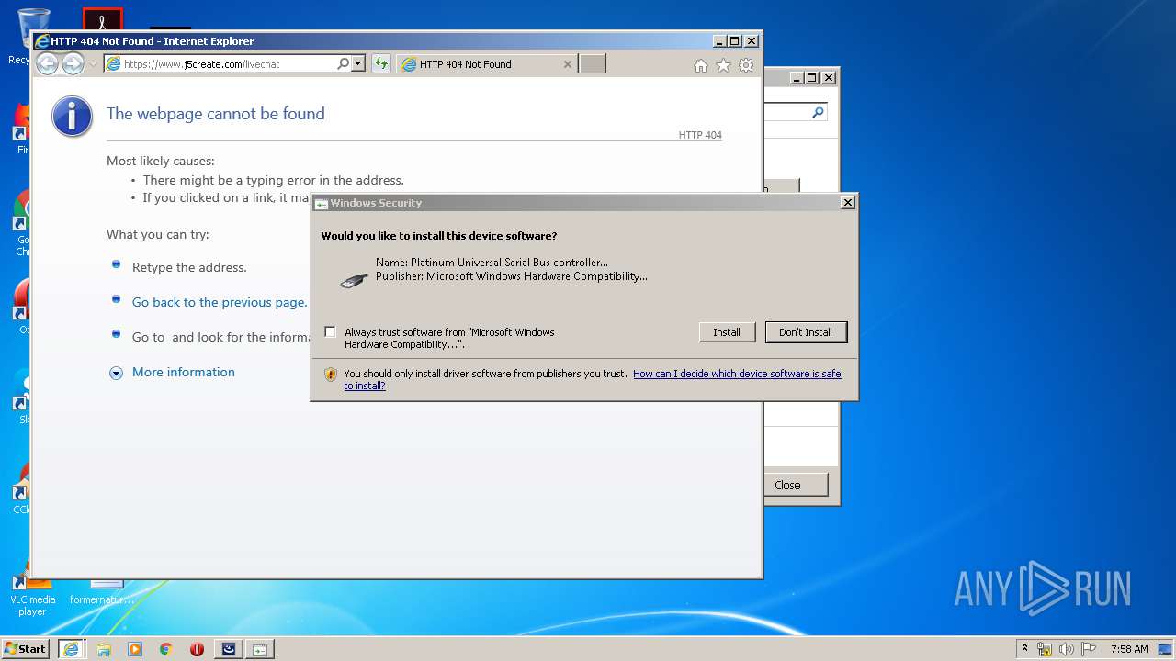Select Adobe Reader desktop icon

click(x=102, y=19)
